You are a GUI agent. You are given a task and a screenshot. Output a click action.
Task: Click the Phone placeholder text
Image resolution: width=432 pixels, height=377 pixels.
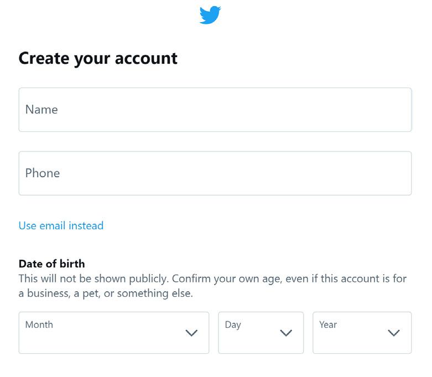[43, 173]
